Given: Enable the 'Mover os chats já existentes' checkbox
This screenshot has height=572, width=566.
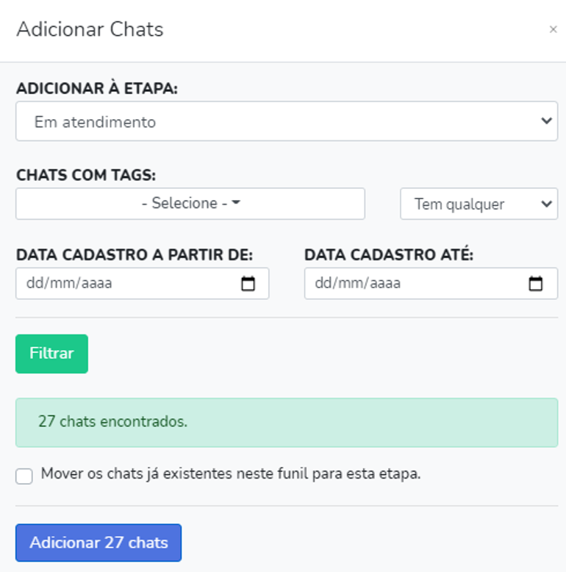Looking at the screenshot, I should click(24, 476).
